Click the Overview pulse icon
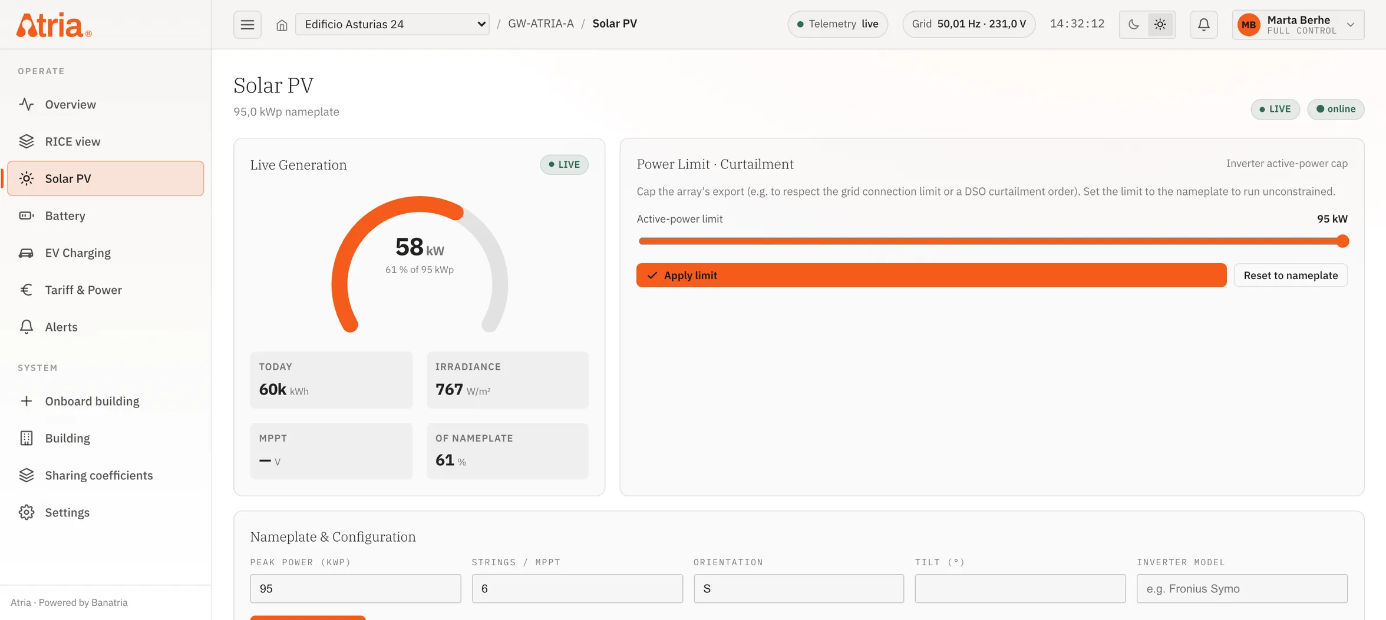The image size is (1386, 620). pyautogui.click(x=26, y=104)
